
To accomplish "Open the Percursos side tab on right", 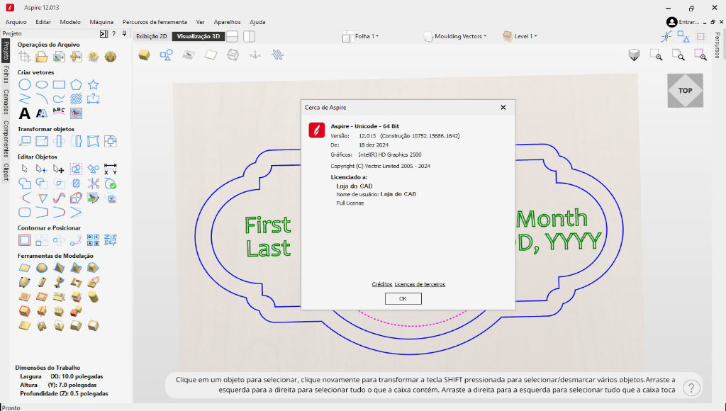I will click(x=717, y=45).
